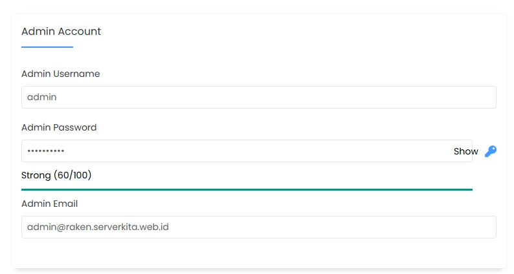This screenshot has height=274, width=514.
Task: Click the masked password dots
Action: (45, 151)
